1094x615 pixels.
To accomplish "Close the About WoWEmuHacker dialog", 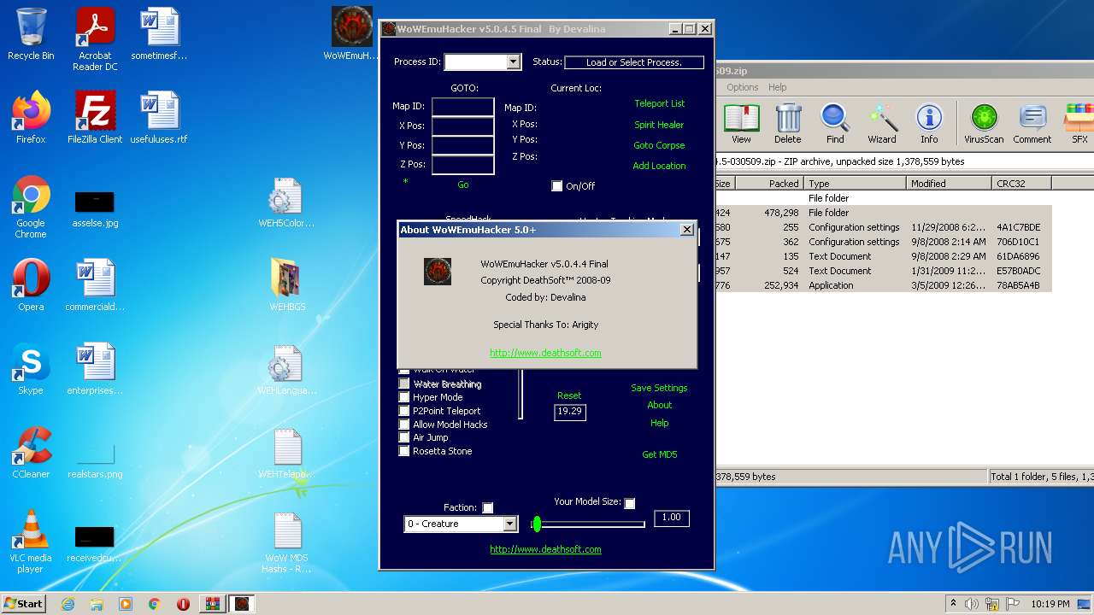I will pos(686,230).
